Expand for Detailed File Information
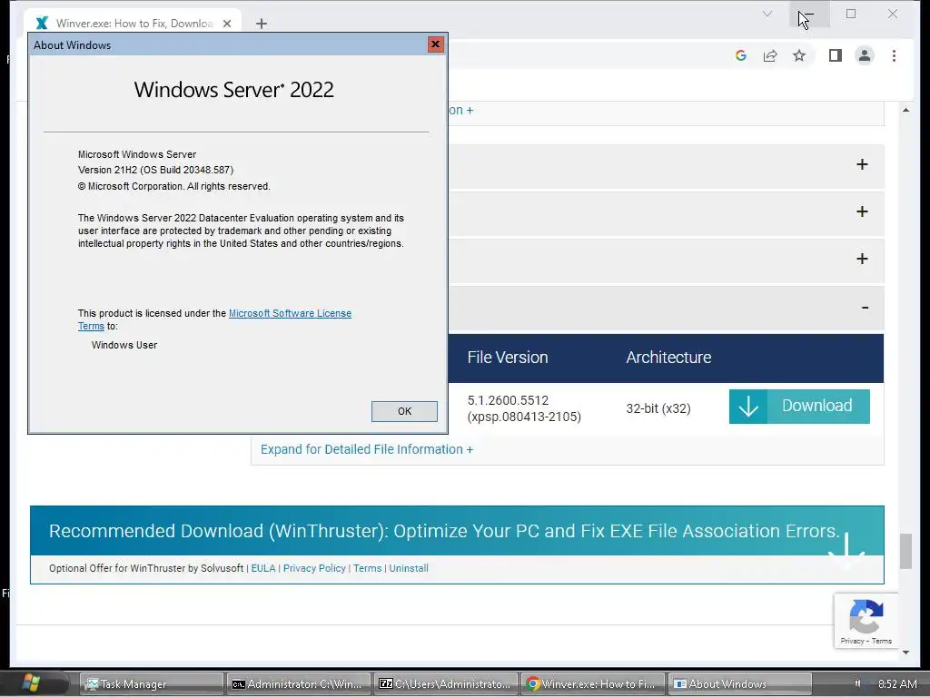This screenshot has height=697, width=930. [x=367, y=449]
